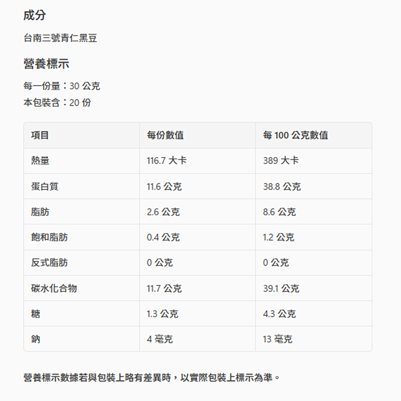Select the 每 100 公克數值 column header

tap(296, 136)
